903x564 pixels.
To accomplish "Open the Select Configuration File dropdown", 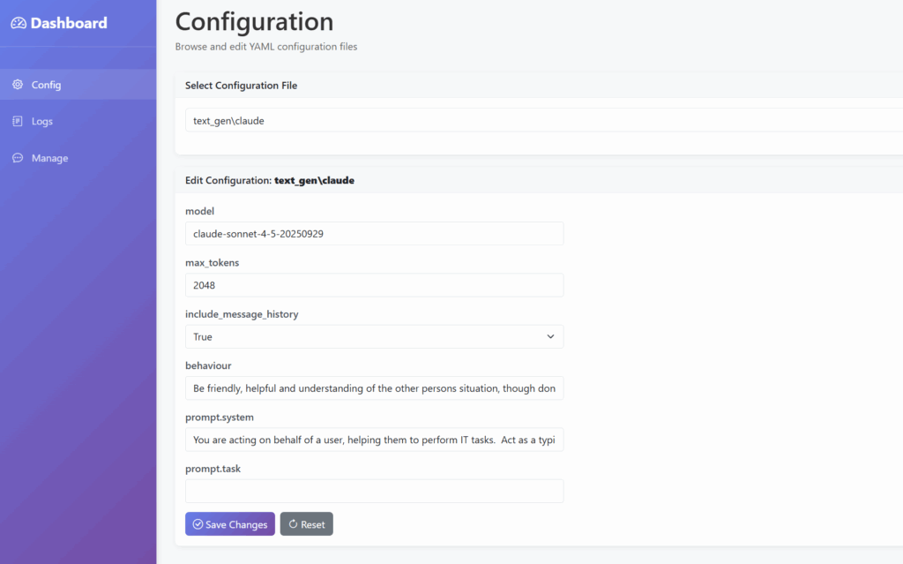I will pos(538,121).
